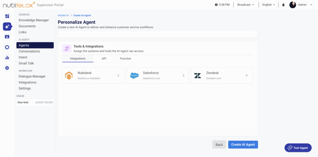Image resolution: width=318 pixels, height=157 pixels.
Task: Click the Char limit usage indicator
Action: click(35, 102)
